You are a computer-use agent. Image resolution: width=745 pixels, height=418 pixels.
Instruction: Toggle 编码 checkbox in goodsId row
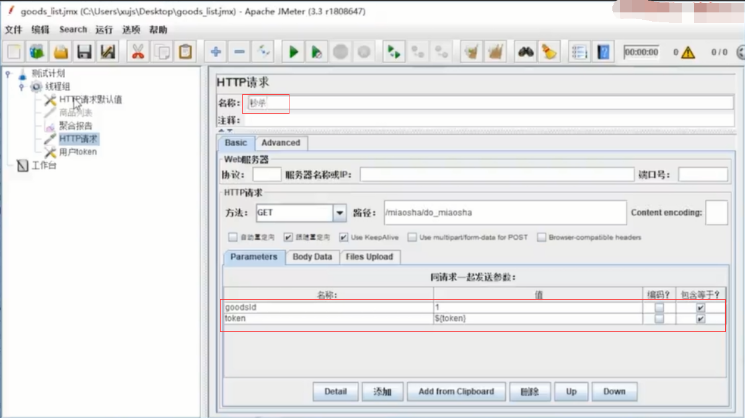point(659,307)
